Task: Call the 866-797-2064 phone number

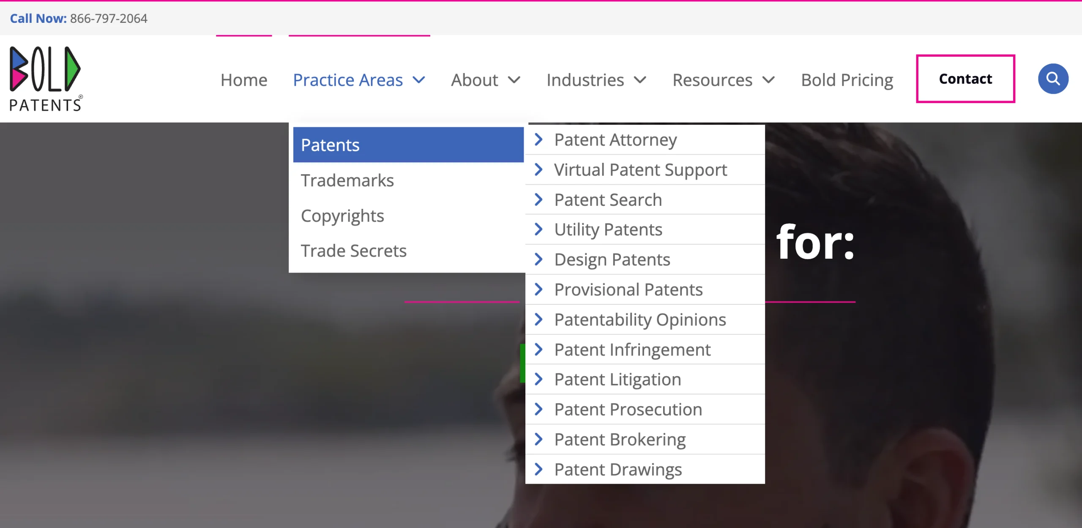Action: click(x=109, y=19)
